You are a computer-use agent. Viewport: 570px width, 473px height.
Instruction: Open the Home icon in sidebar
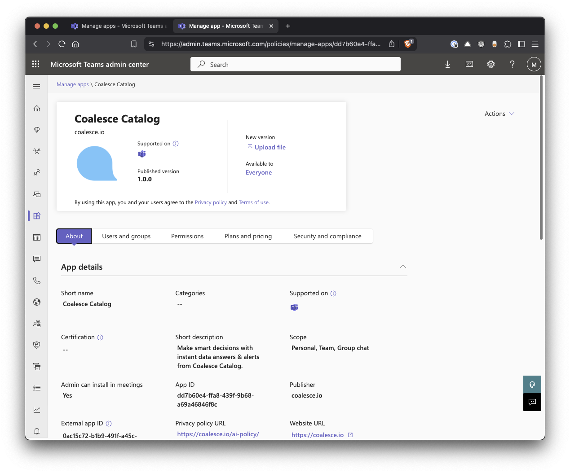(x=37, y=108)
